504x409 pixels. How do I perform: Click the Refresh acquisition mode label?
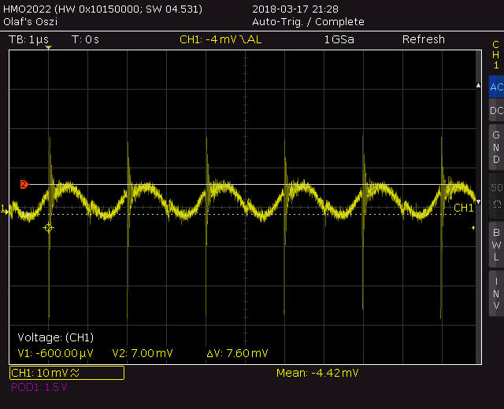pyautogui.click(x=424, y=39)
